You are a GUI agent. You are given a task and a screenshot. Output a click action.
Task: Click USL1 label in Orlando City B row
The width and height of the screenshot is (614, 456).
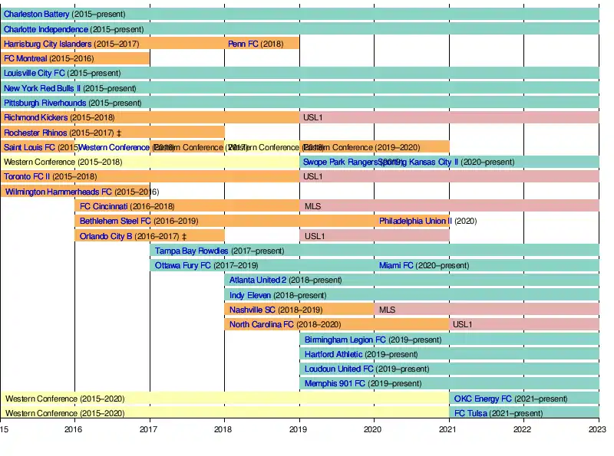coord(315,236)
